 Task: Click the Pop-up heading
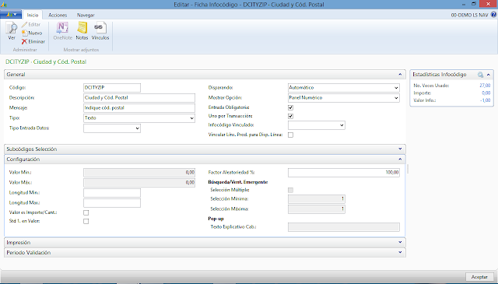[216, 219]
